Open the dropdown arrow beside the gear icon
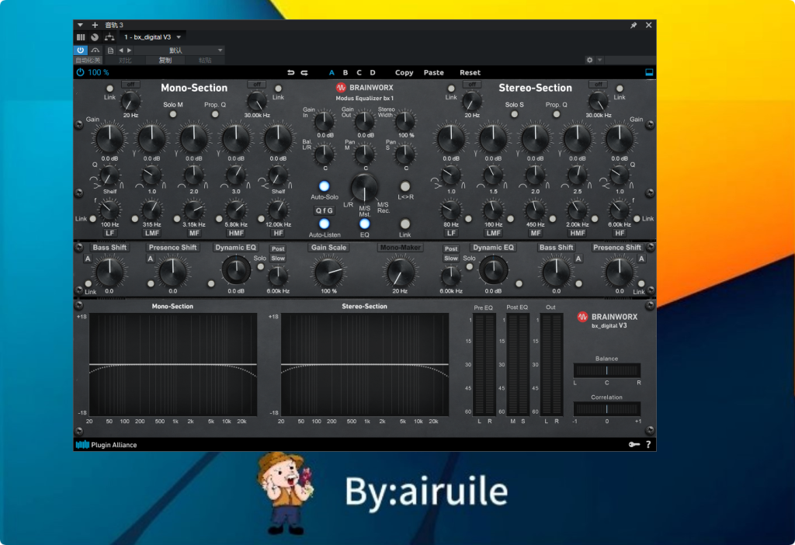This screenshot has height=545, width=795. (x=600, y=60)
